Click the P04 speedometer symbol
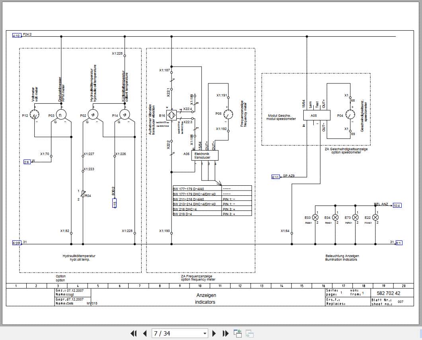Screen dimensions: 422x340 click(350, 115)
